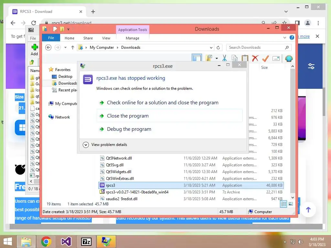
Task: Click the filter sliders icon on RPCS3 page
Action: (x=311, y=66)
